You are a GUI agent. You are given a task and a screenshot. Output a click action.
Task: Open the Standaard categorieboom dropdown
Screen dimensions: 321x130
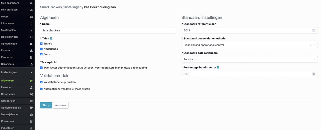(x=250, y=59)
